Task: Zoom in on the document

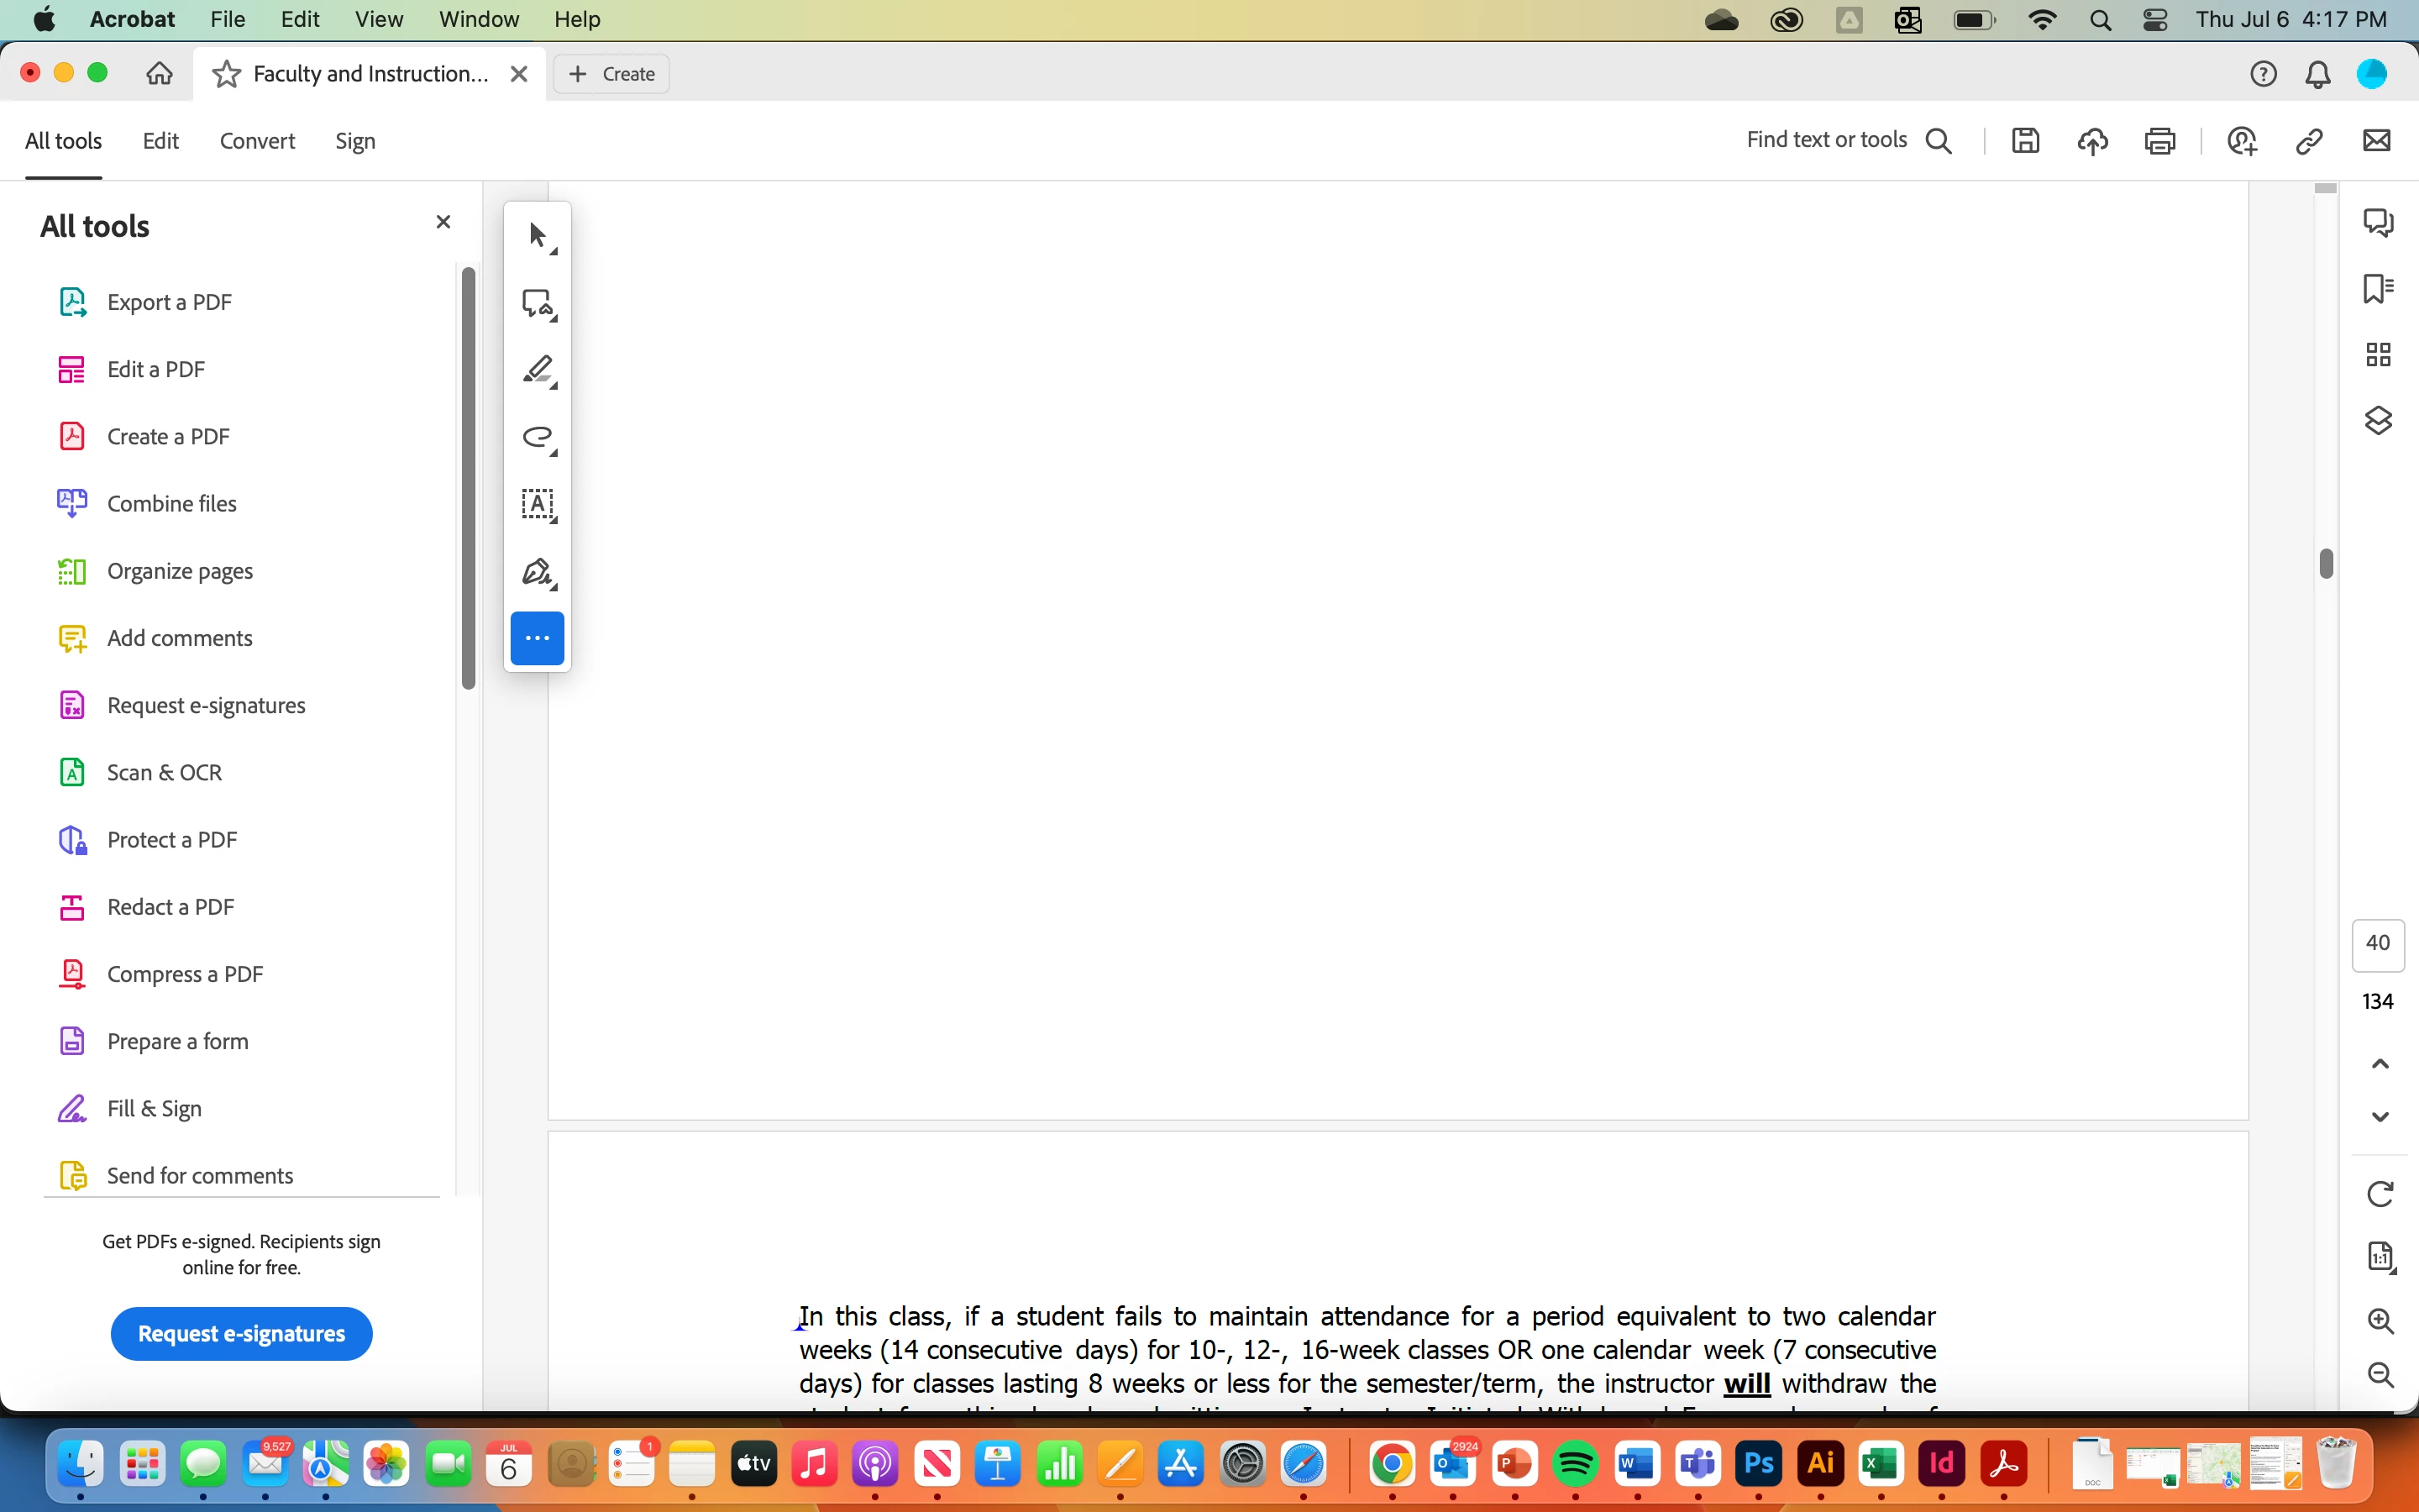Action: (2380, 1321)
